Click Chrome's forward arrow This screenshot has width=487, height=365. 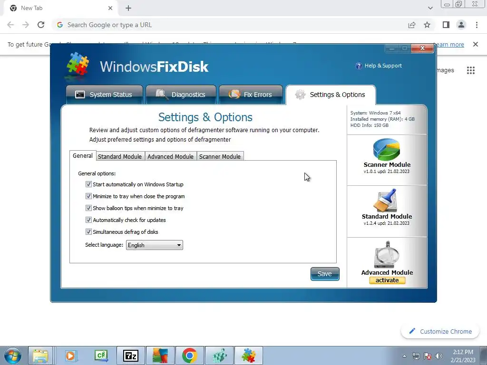26,25
